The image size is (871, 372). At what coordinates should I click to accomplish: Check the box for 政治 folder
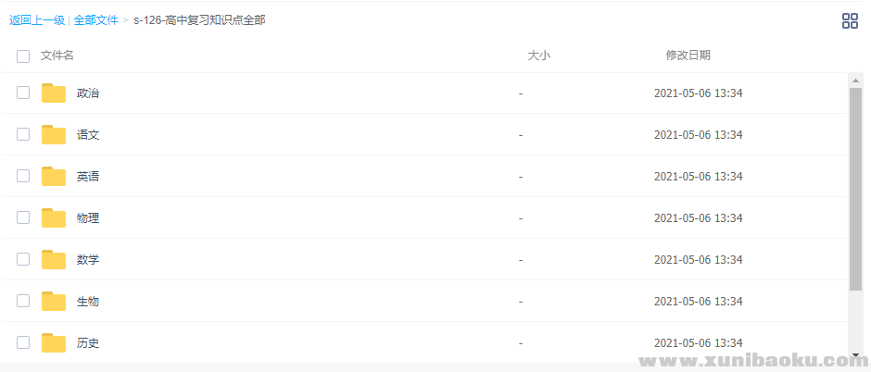point(23,93)
